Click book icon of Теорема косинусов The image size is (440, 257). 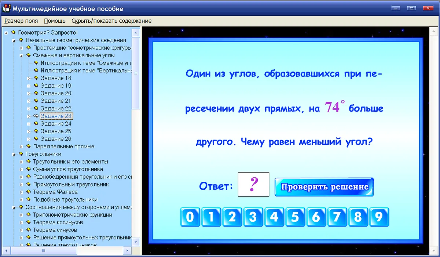(29, 222)
